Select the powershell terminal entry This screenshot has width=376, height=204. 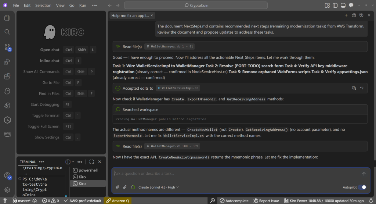[x=88, y=170]
